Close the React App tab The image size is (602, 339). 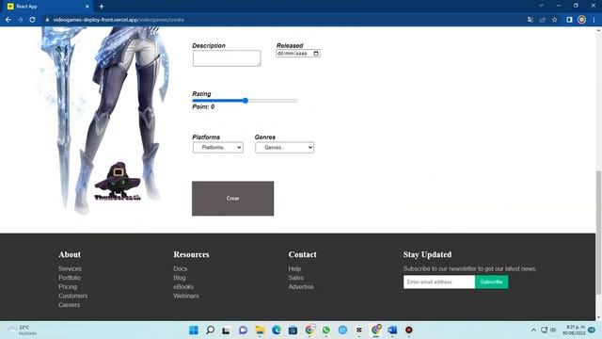(x=87, y=7)
